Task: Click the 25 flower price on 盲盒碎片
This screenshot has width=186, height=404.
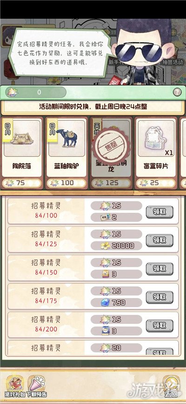Action: coord(156,182)
